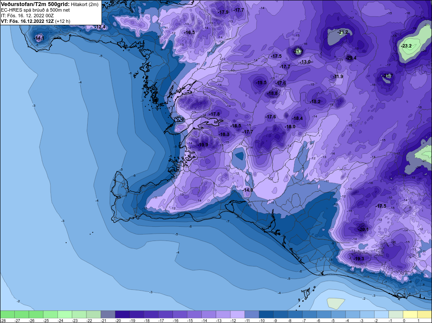Click the -27 green legend swatch
Viewport: 432px width, 323px height.
point(22,314)
